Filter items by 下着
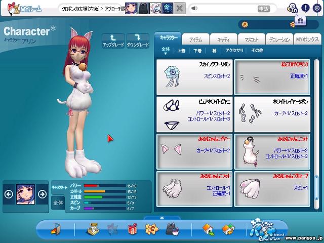The width and height of the screenshot is (324, 243). pos(197,51)
